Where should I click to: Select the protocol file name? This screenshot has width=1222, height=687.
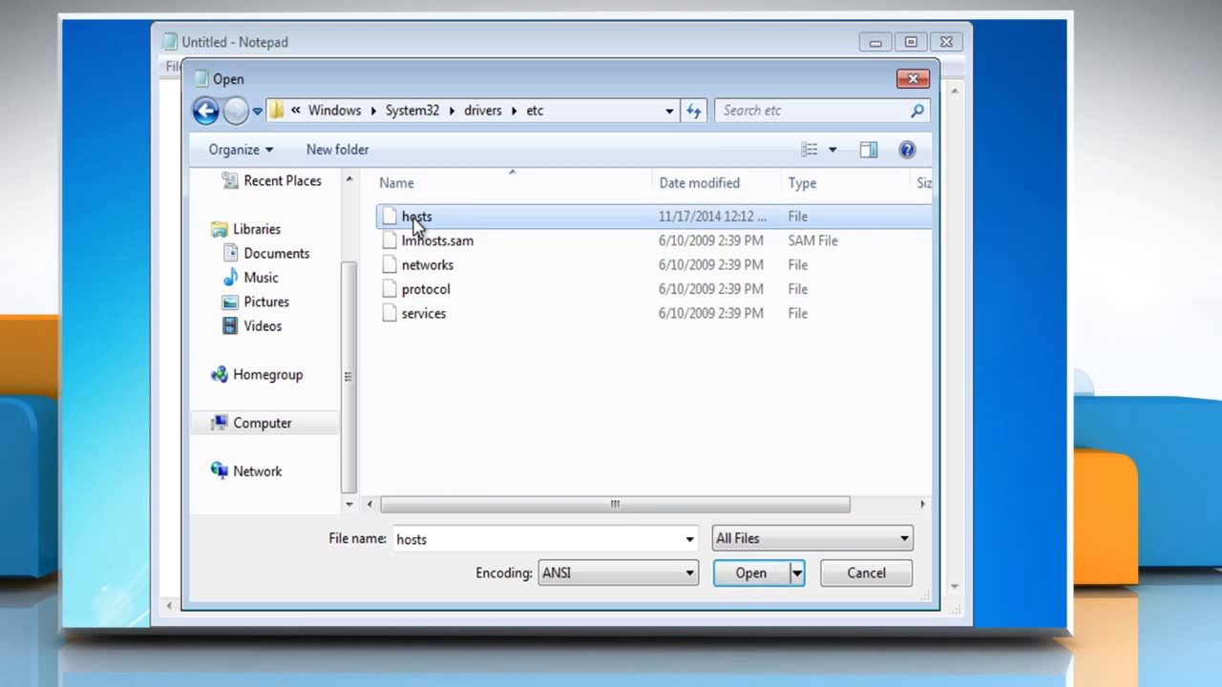pyautogui.click(x=426, y=289)
